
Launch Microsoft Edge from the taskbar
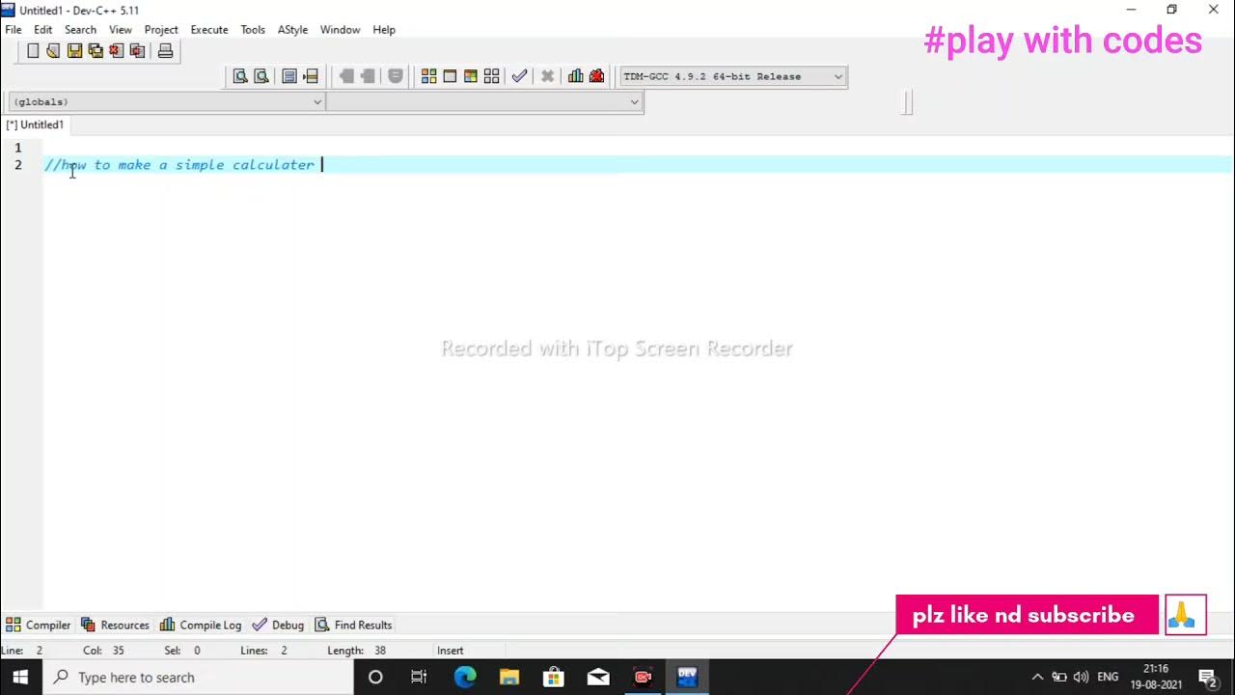(465, 677)
